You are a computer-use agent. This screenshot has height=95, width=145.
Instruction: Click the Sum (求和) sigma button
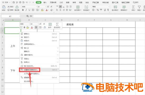point(133,8)
